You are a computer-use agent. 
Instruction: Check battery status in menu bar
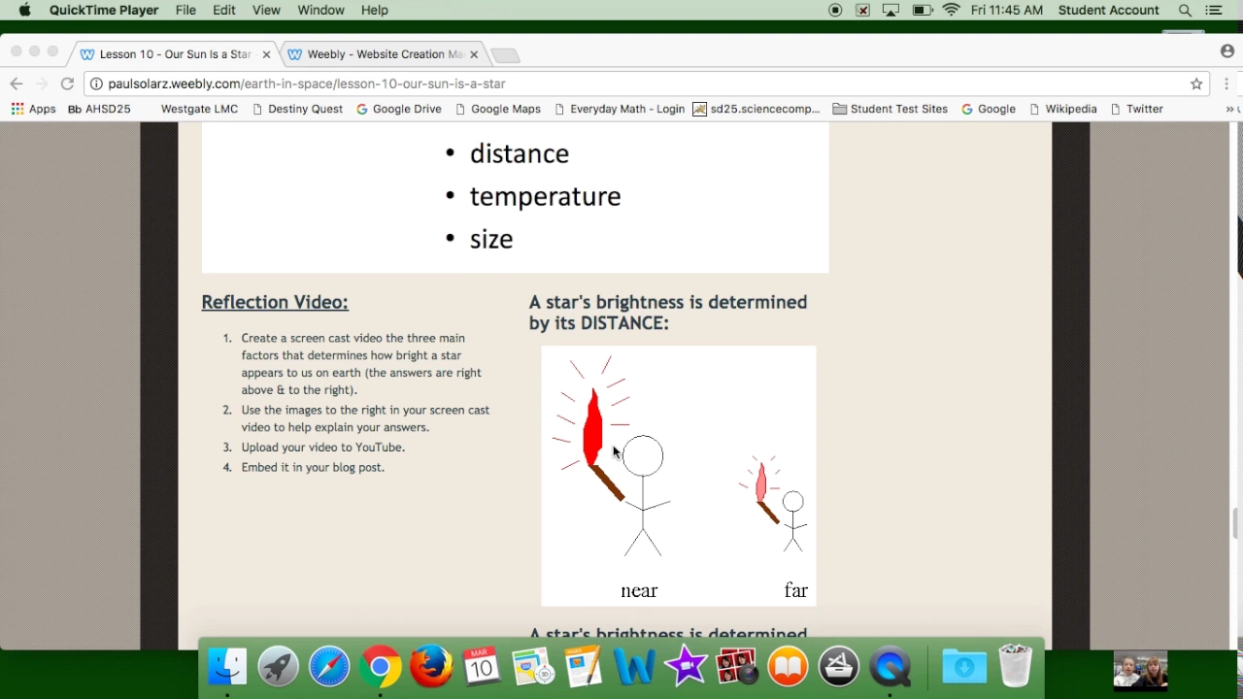[923, 10]
